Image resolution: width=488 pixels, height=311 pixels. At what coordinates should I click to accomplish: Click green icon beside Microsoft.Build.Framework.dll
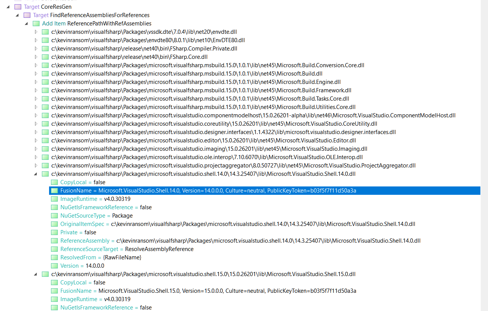point(45,90)
